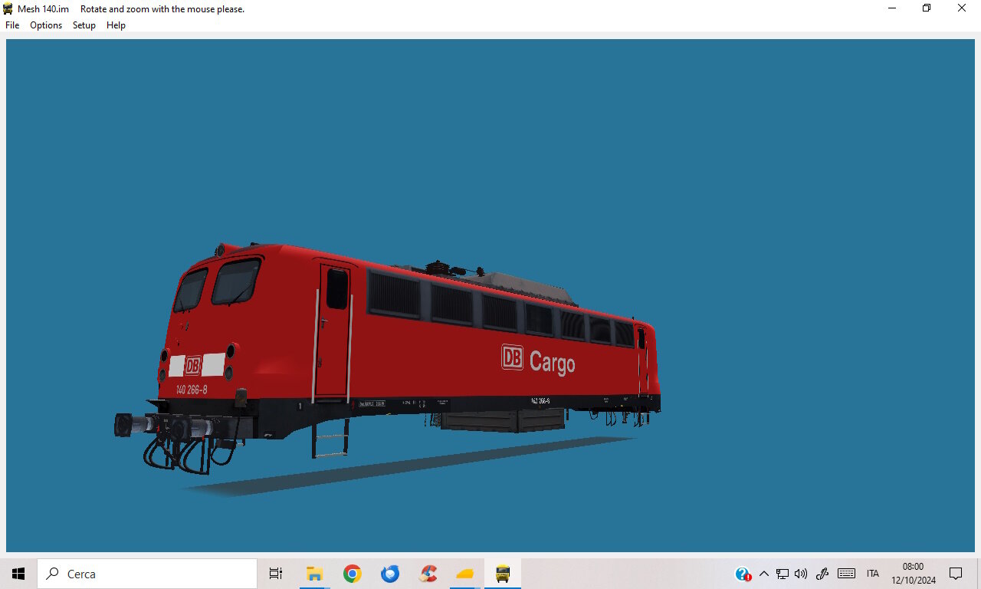
Task: Click the Mesh viewer title bar icon
Action: click(x=8, y=8)
